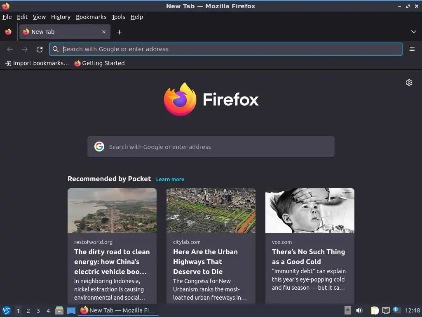Reload the current page
The image size is (422, 317).
tap(40, 49)
